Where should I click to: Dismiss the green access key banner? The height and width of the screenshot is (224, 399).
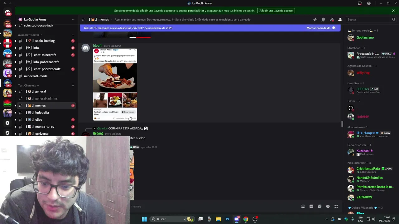393,11
